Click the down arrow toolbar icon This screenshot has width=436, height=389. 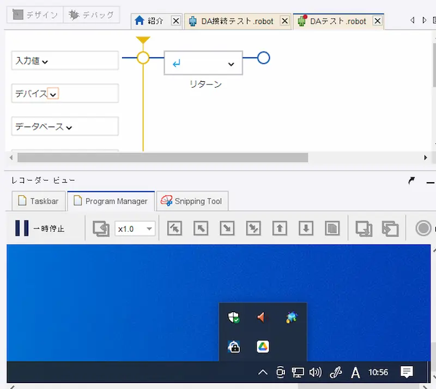[x=306, y=229]
